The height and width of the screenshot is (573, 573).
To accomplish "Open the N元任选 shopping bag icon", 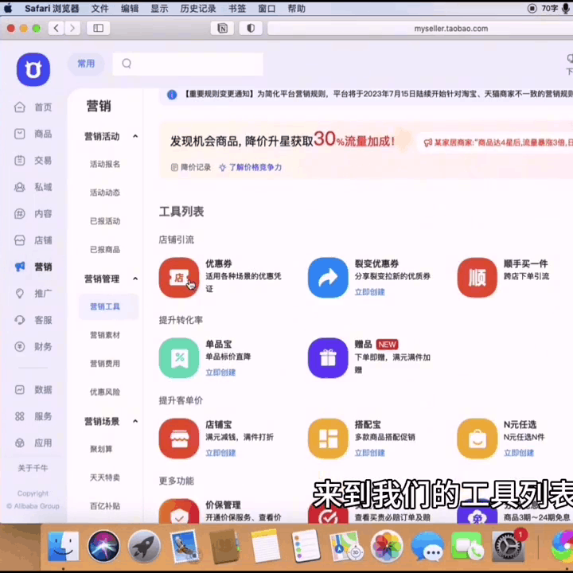I will [x=477, y=439].
